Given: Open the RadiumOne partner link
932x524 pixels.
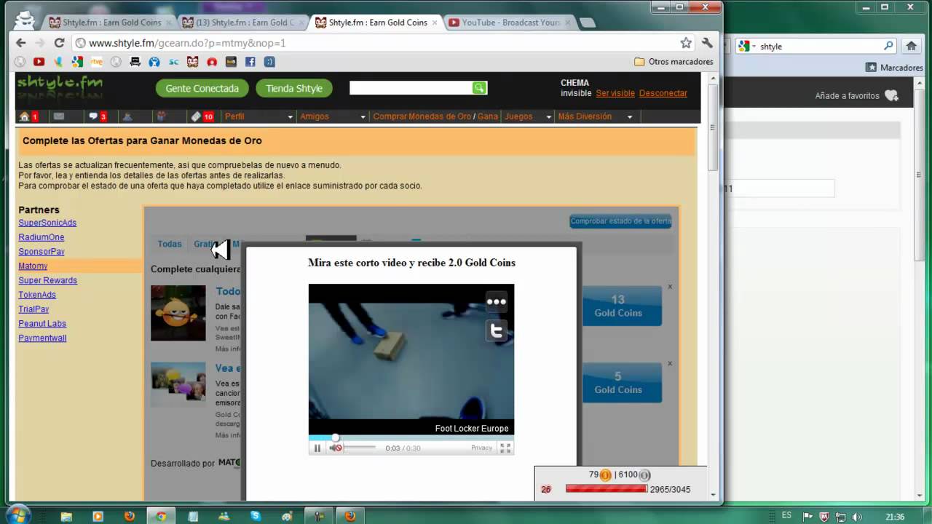Looking at the screenshot, I should point(42,237).
